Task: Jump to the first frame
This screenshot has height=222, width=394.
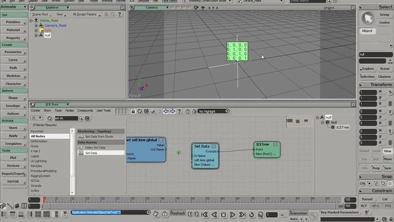Action: 205,215
